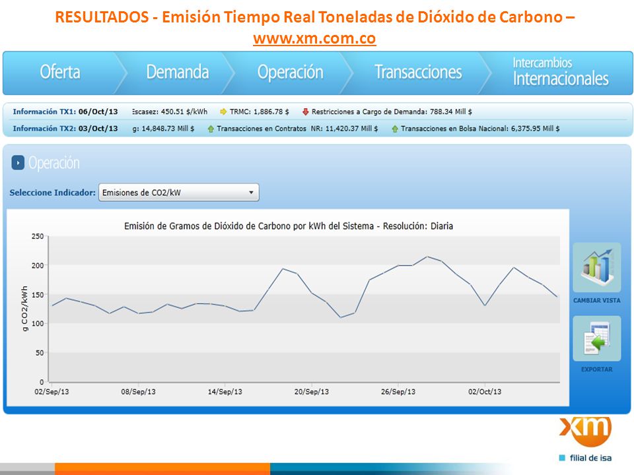This screenshot has width=634, height=475.
Task: Click the 250 y-axis value
Action: tap(38, 236)
